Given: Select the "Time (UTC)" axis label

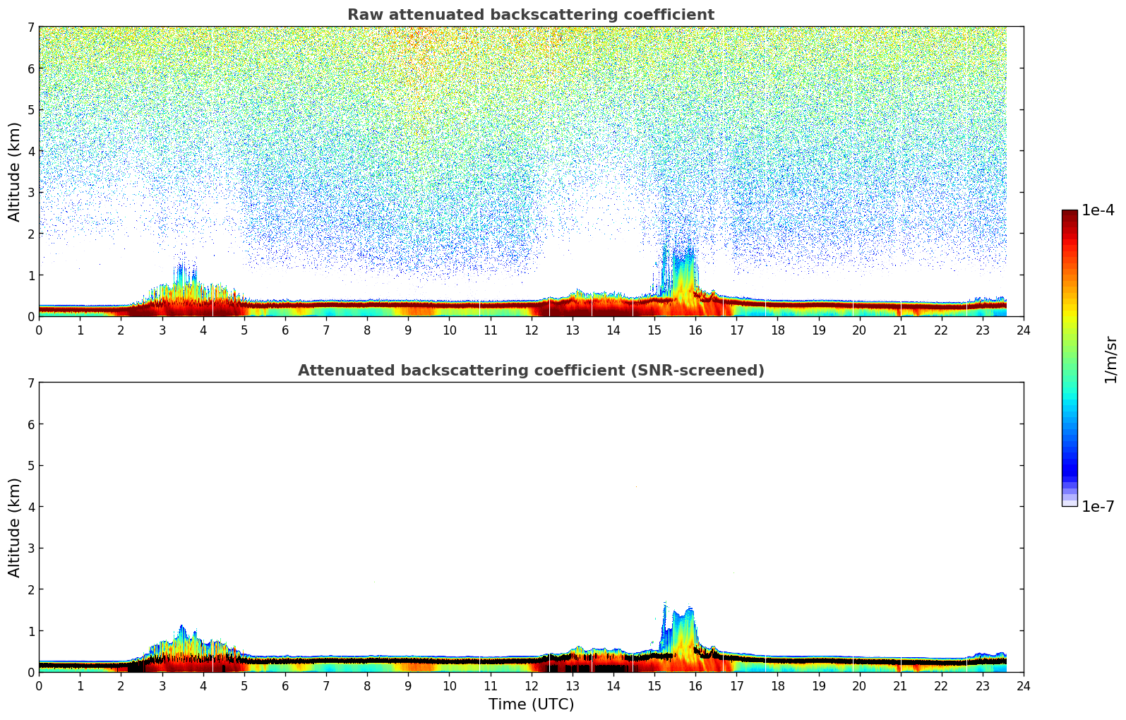Looking at the screenshot, I should 531,704.
